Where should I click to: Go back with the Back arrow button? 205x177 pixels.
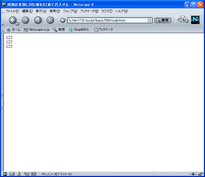12,20
